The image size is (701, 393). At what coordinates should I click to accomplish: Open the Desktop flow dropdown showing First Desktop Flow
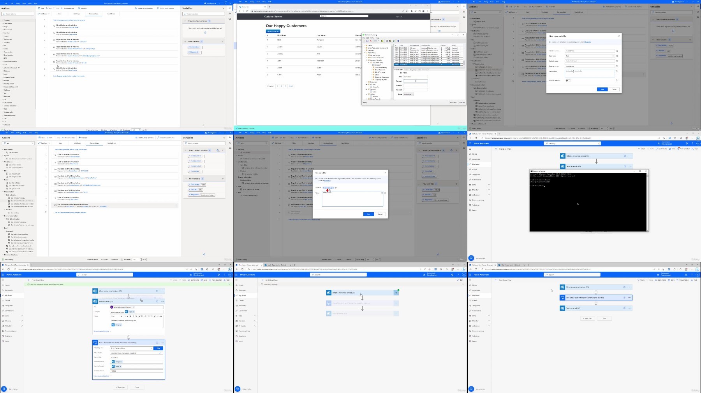[x=132, y=348]
